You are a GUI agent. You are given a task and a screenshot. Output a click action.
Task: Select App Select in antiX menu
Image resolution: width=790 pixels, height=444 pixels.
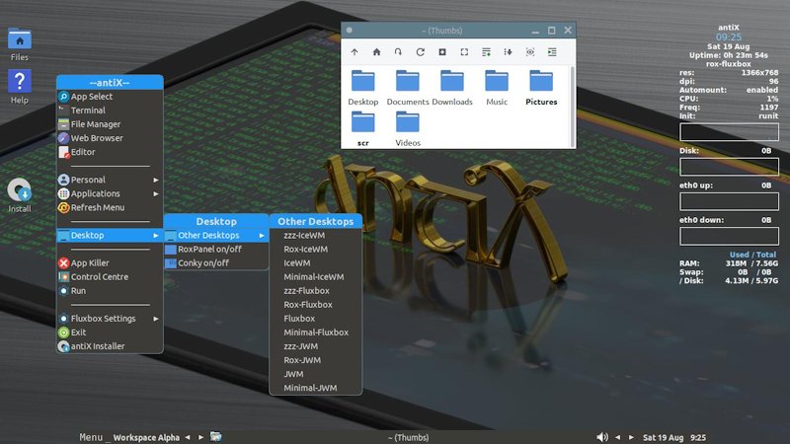110,96
